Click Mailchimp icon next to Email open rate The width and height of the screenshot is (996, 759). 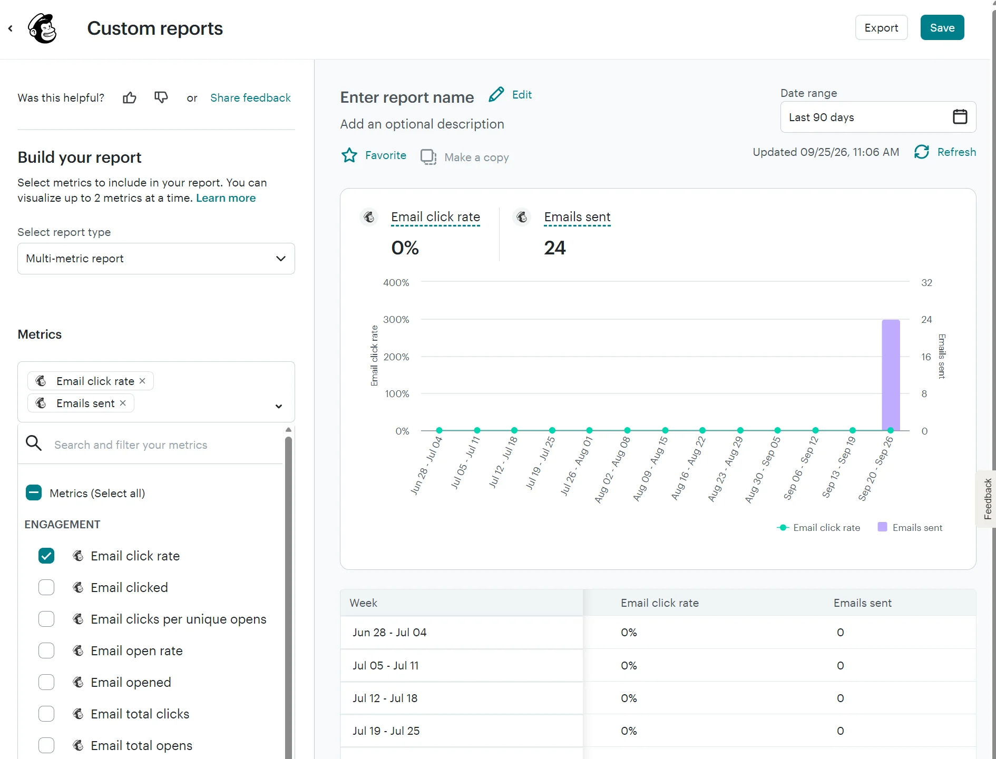pos(79,650)
